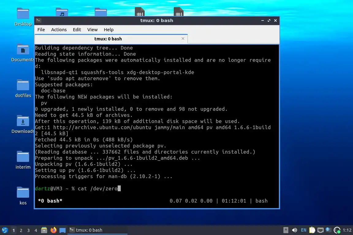Click the 'Building dependency tree... Done' line
The width and height of the screenshot is (353, 235).
pos(84,48)
